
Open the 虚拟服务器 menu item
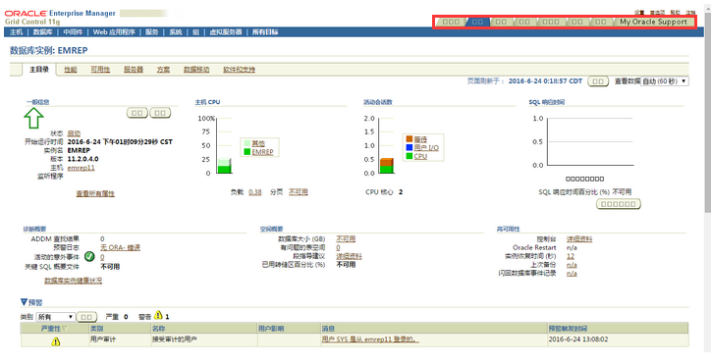[x=225, y=32]
